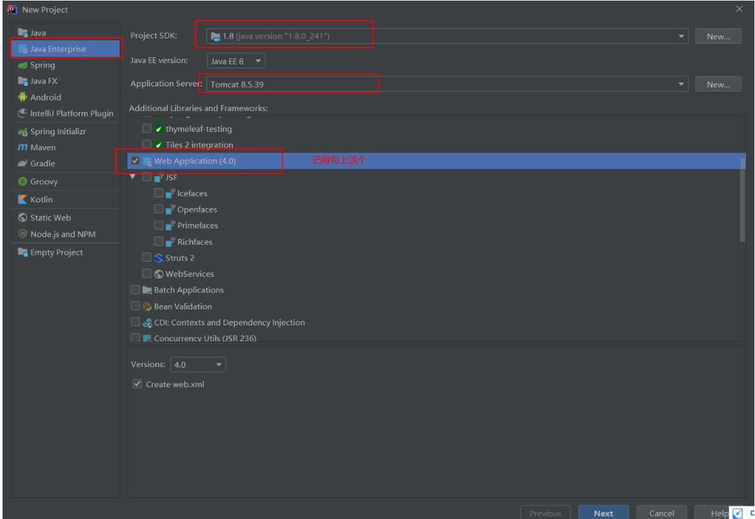Viewport: 755px width, 519px height.
Task: Check the Richfaces checkbox
Action: (158, 241)
